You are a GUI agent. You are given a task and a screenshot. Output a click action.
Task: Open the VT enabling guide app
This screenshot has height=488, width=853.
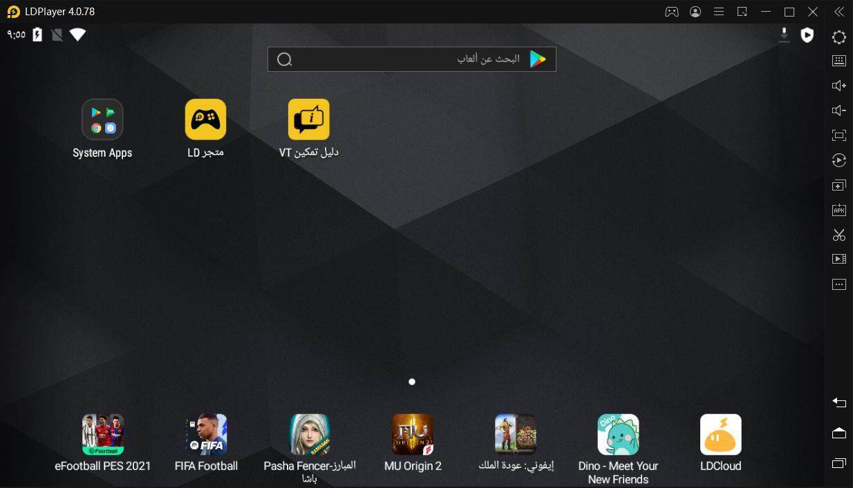308,119
